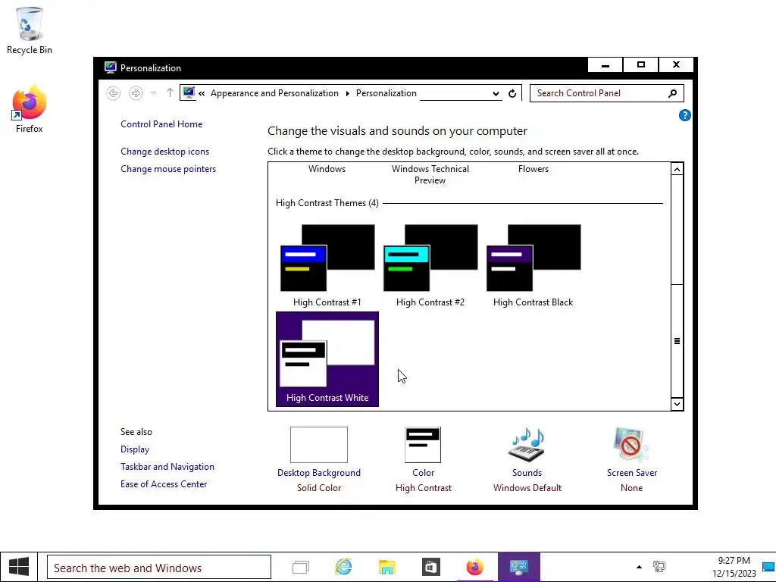The image size is (776, 582).
Task: Refresh the Personalization page
Action: click(512, 93)
